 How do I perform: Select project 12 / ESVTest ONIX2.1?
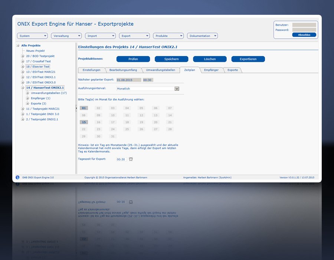coord(41,77)
